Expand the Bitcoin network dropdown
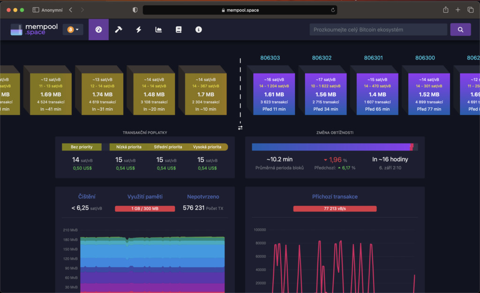The height and width of the screenshot is (293, 480). tap(73, 30)
